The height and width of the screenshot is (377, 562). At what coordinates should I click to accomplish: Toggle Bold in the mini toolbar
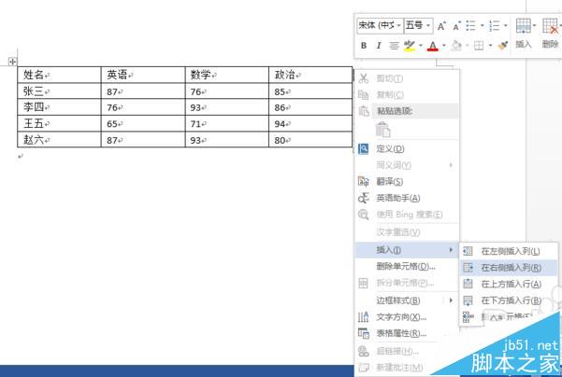click(x=364, y=46)
